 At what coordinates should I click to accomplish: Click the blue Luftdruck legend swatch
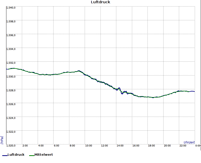5,155
